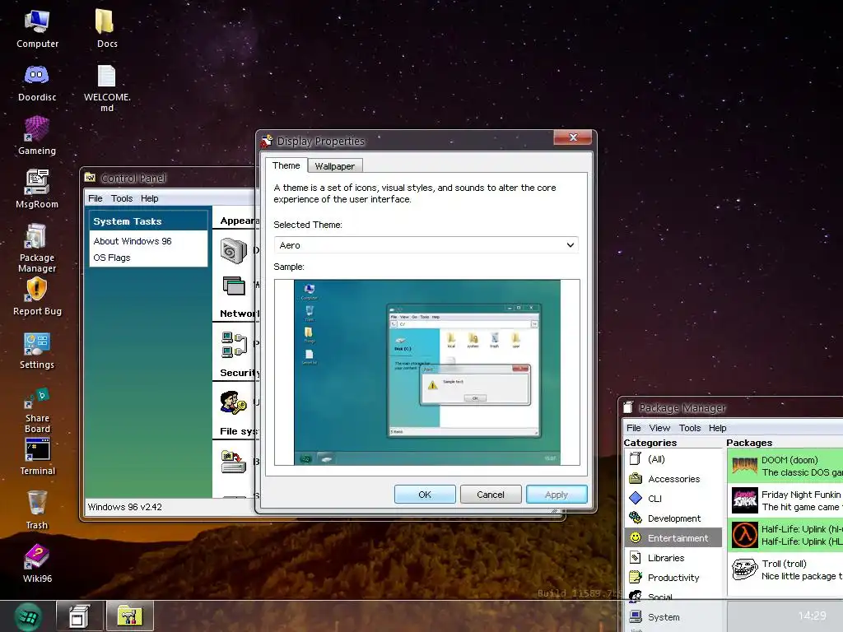Image resolution: width=843 pixels, height=632 pixels.
Task: Click the taskbar clock showing 14:29
Action: (812, 616)
